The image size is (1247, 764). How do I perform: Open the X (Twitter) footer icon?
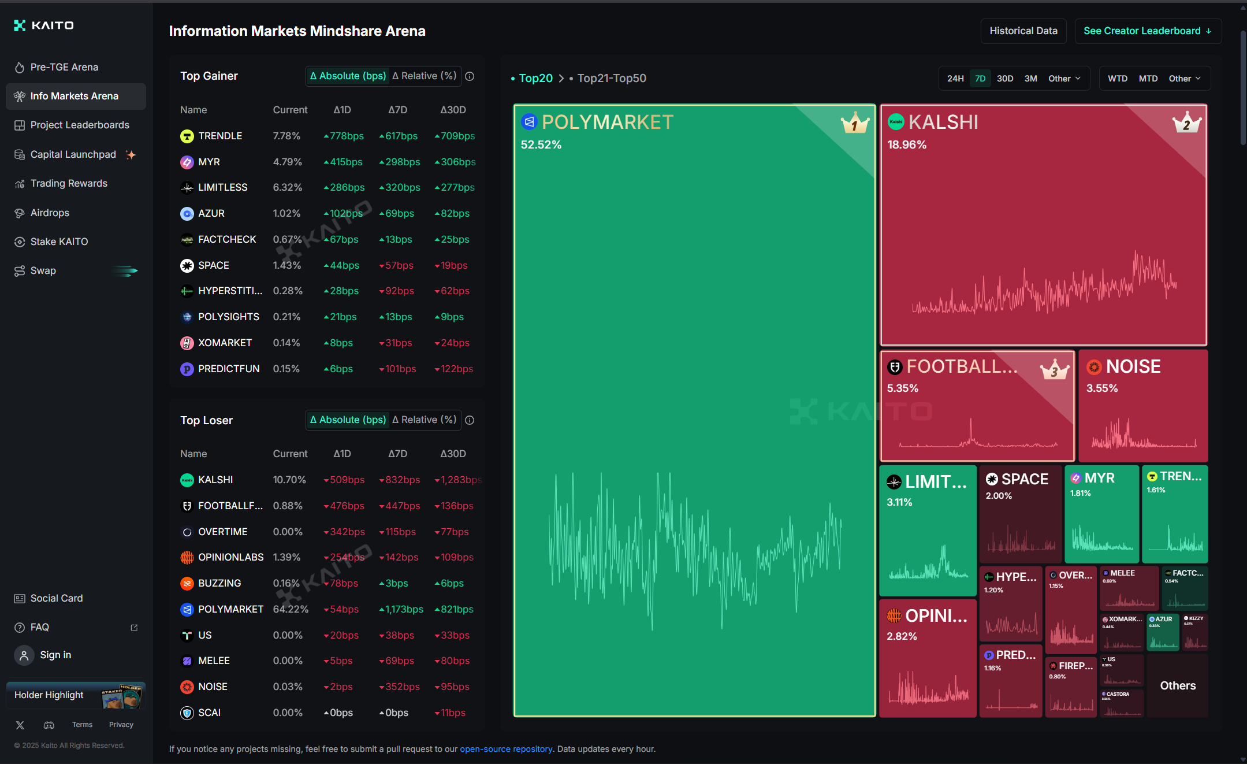[20, 725]
